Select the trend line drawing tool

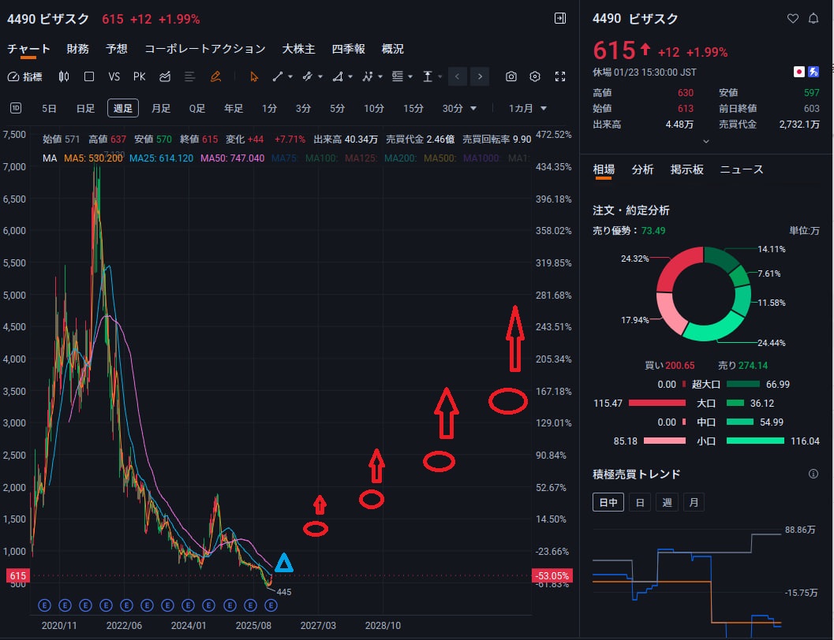click(278, 76)
